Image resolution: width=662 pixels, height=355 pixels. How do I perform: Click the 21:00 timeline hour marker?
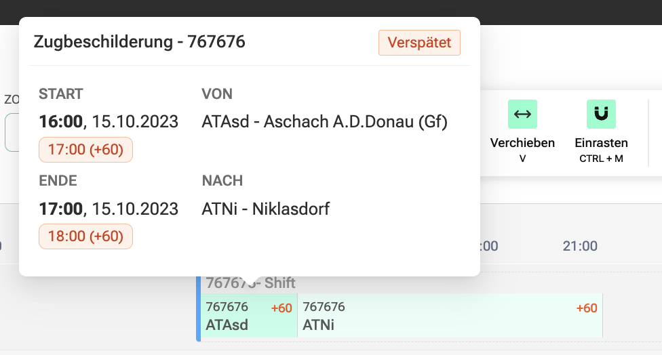580,246
